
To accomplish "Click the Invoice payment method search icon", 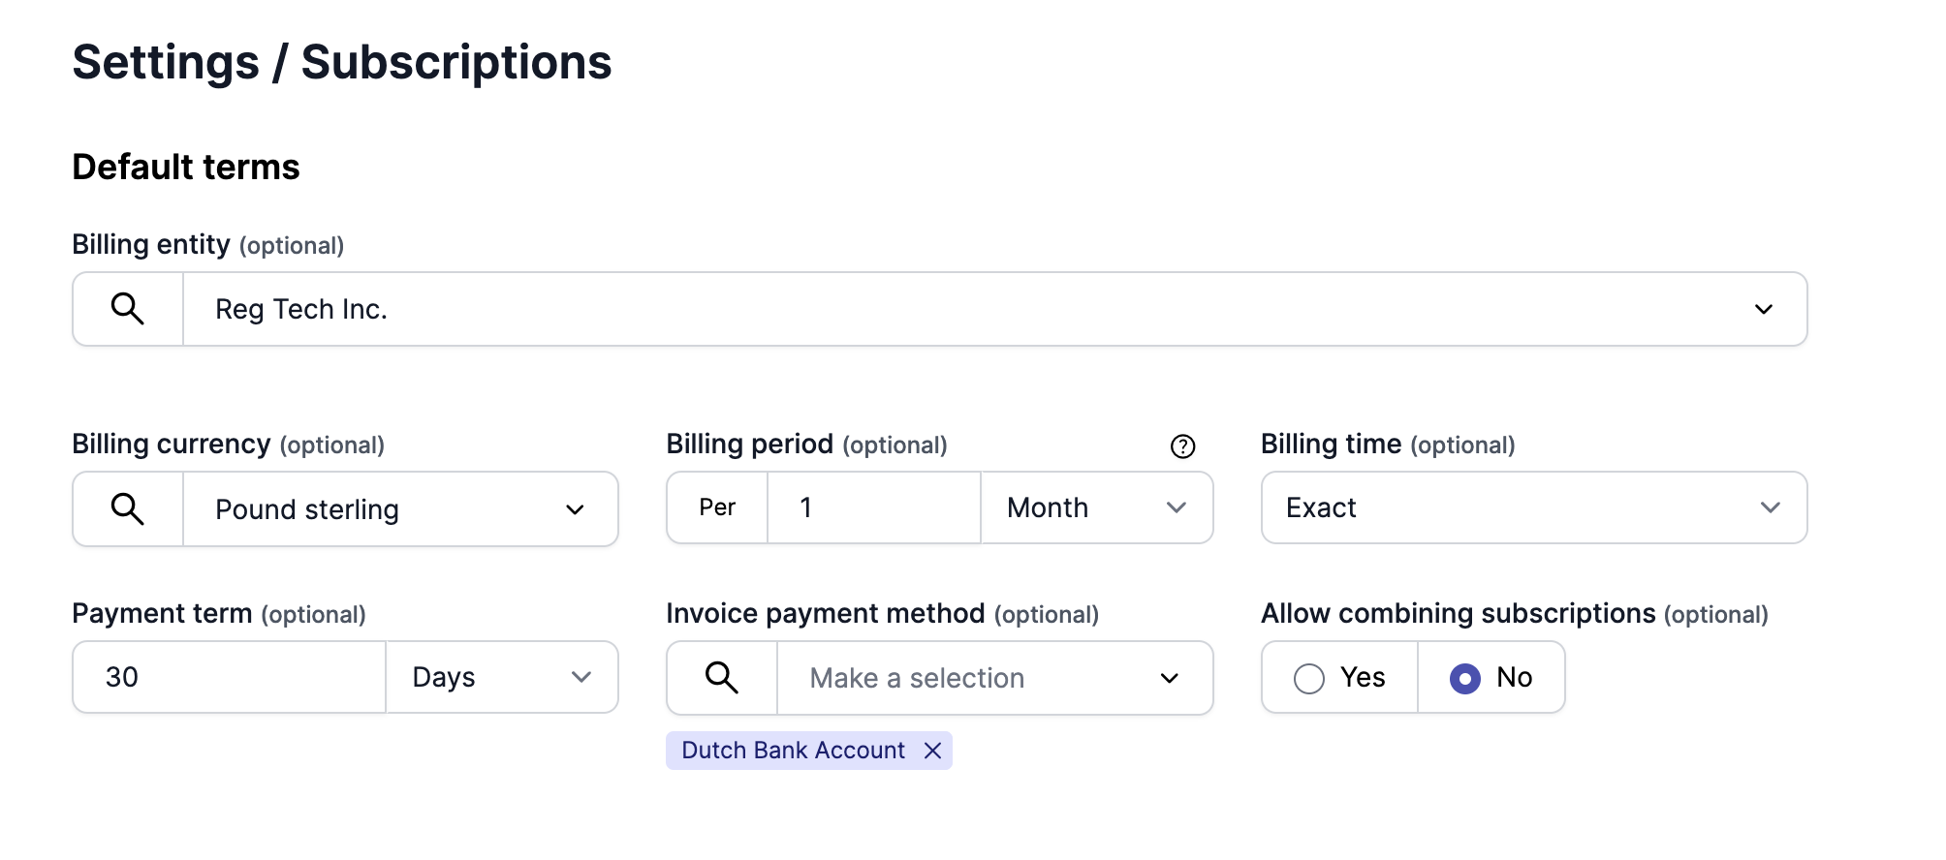I will click(x=721, y=678).
